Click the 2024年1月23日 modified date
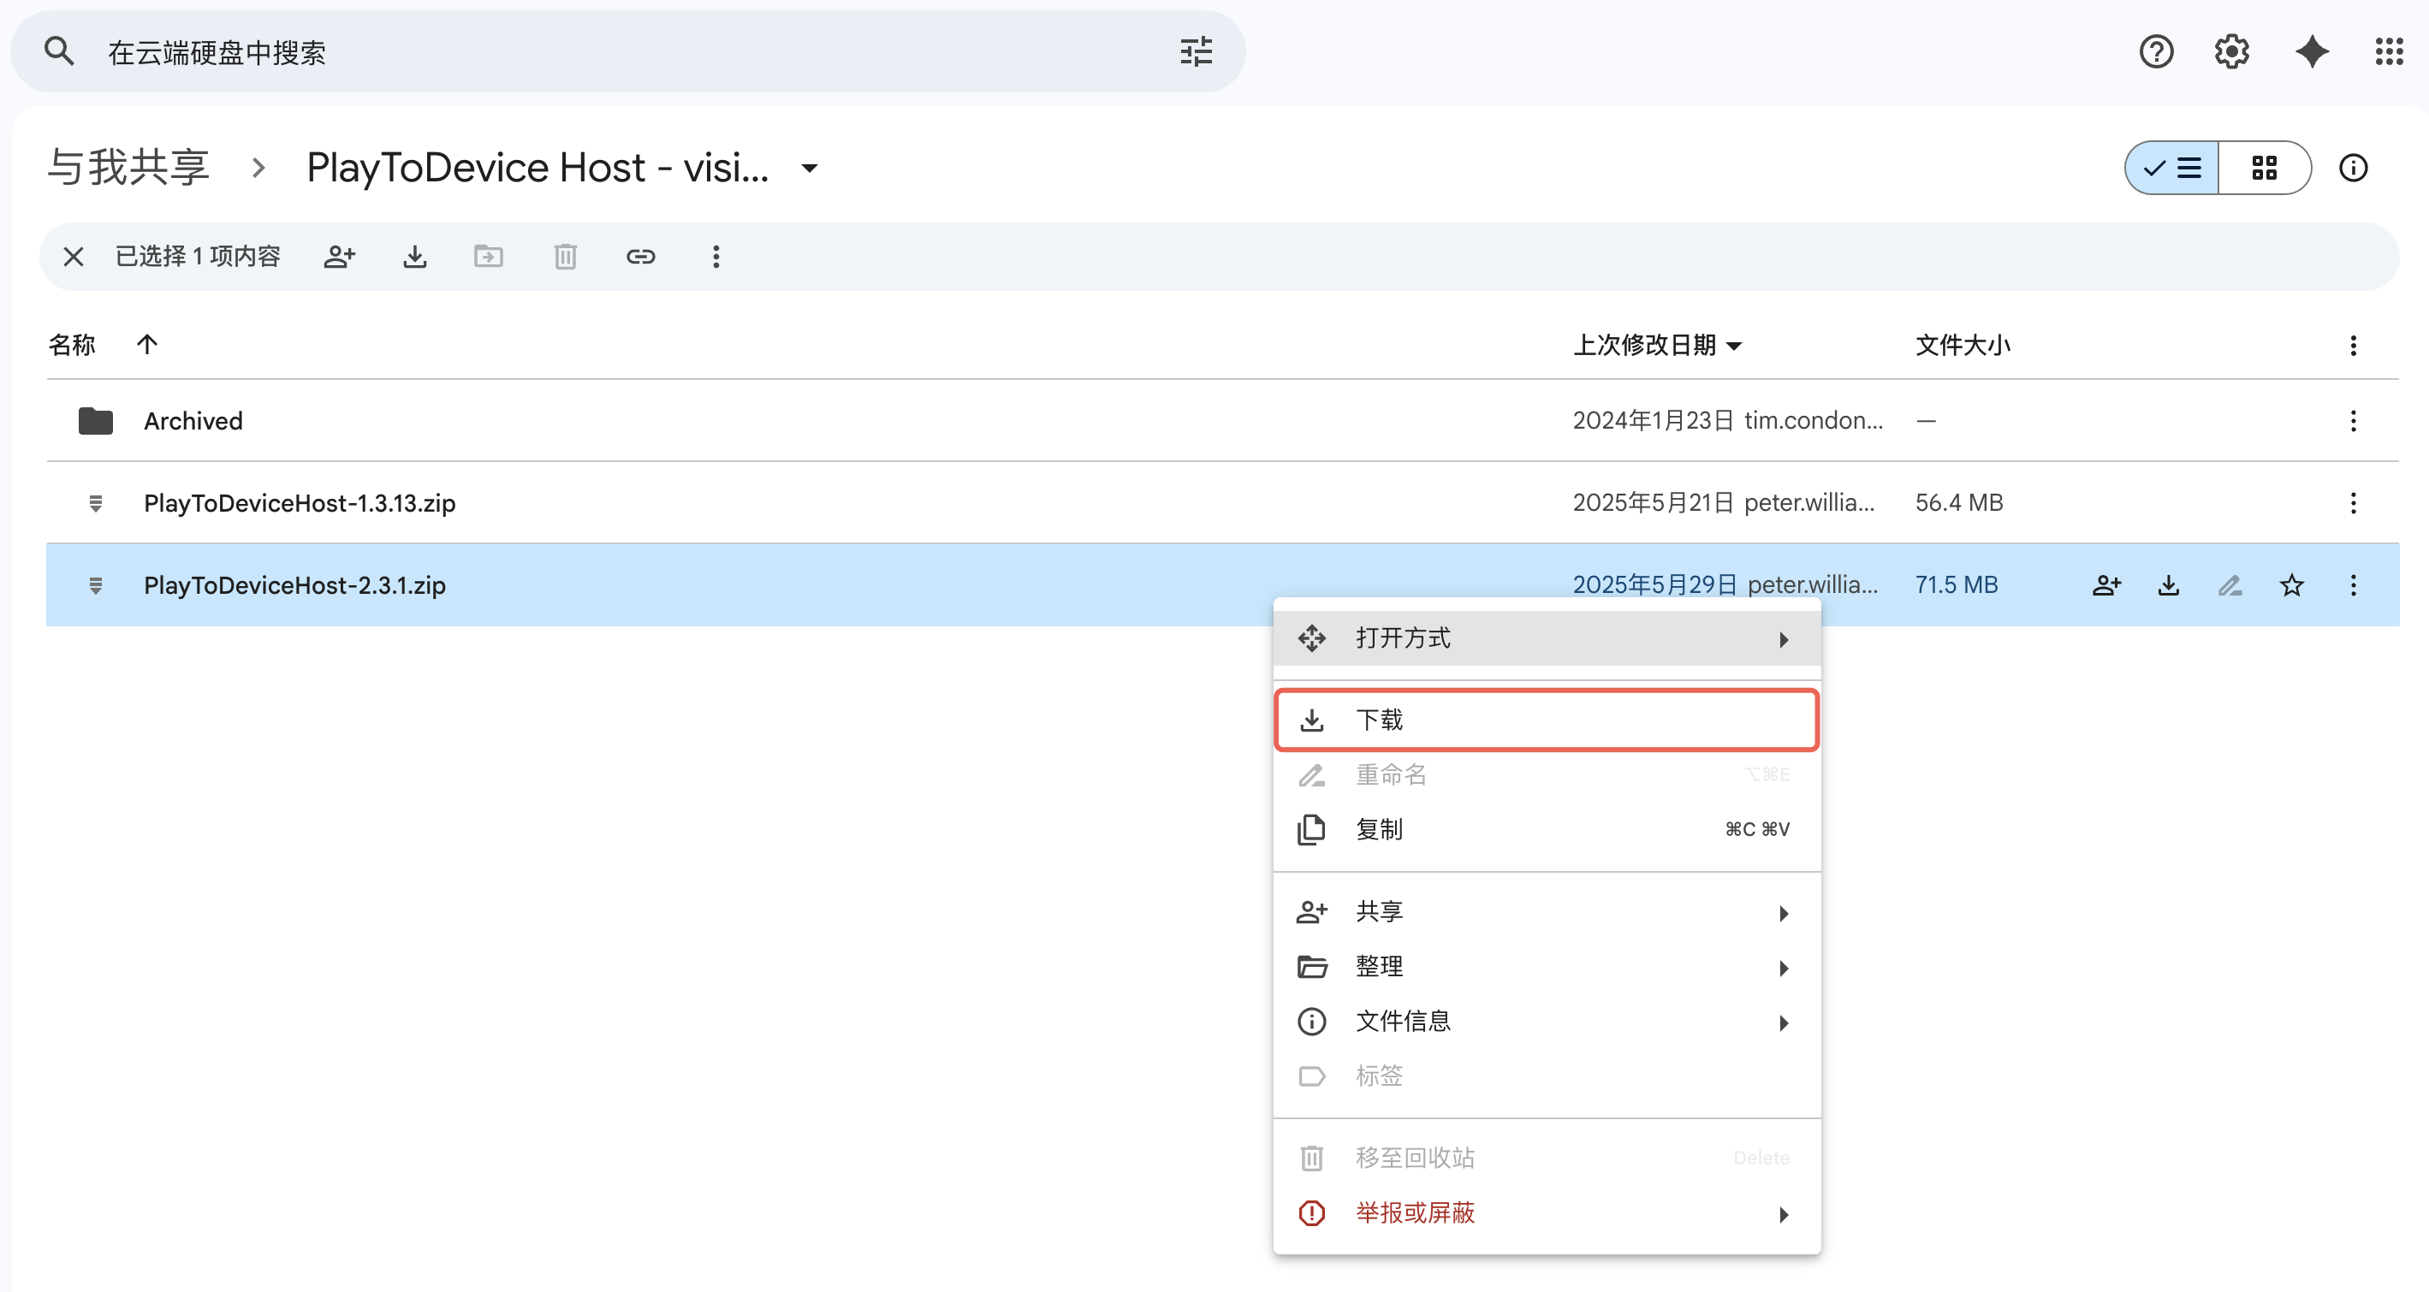 [1652, 420]
